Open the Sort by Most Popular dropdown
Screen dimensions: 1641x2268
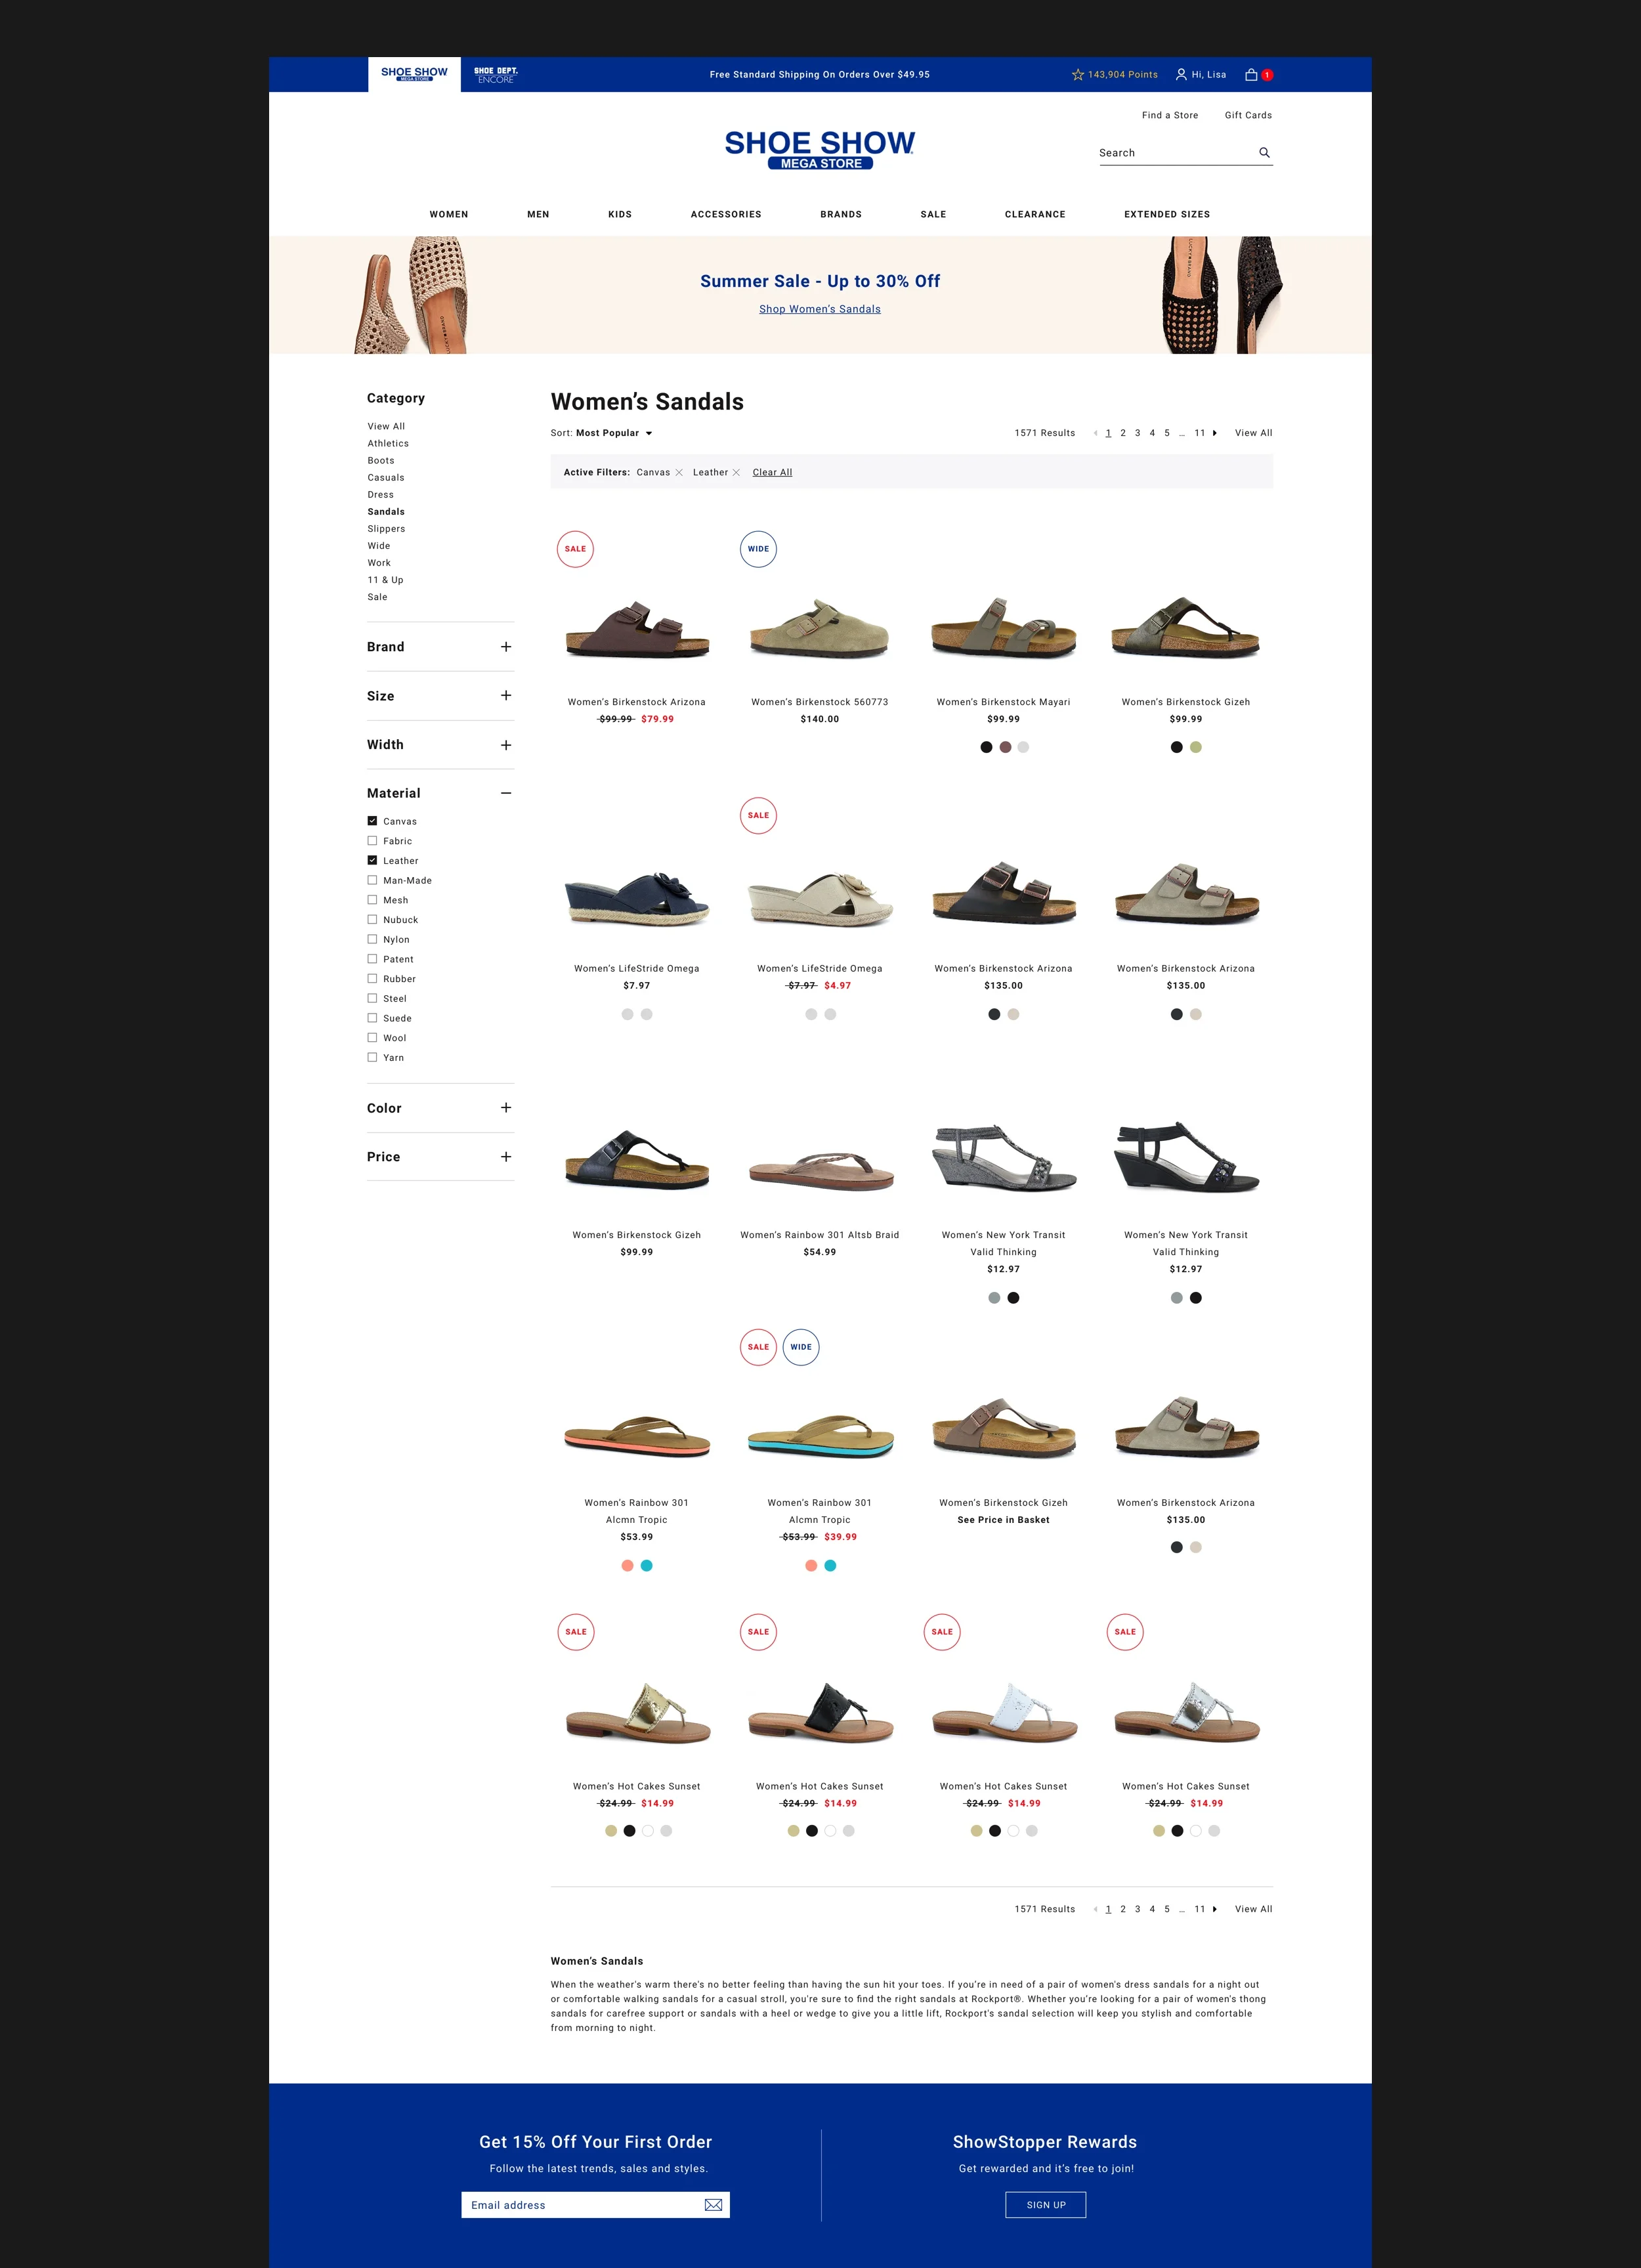[614, 433]
